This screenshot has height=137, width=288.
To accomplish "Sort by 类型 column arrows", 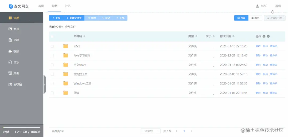I will click(x=196, y=36).
